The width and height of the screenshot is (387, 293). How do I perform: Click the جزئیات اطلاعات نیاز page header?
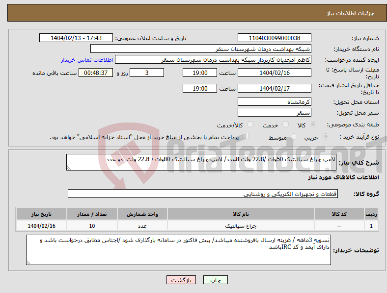[351, 13]
